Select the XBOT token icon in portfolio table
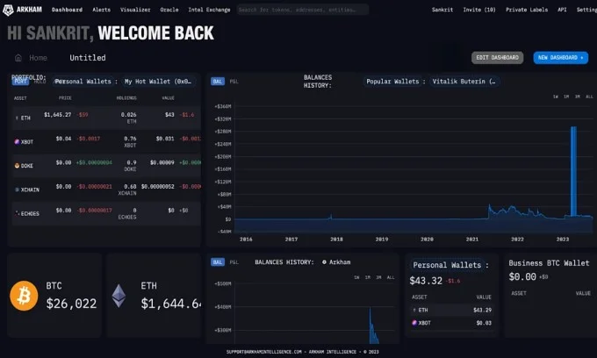The height and width of the screenshot is (358, 597). pos(17,140)
